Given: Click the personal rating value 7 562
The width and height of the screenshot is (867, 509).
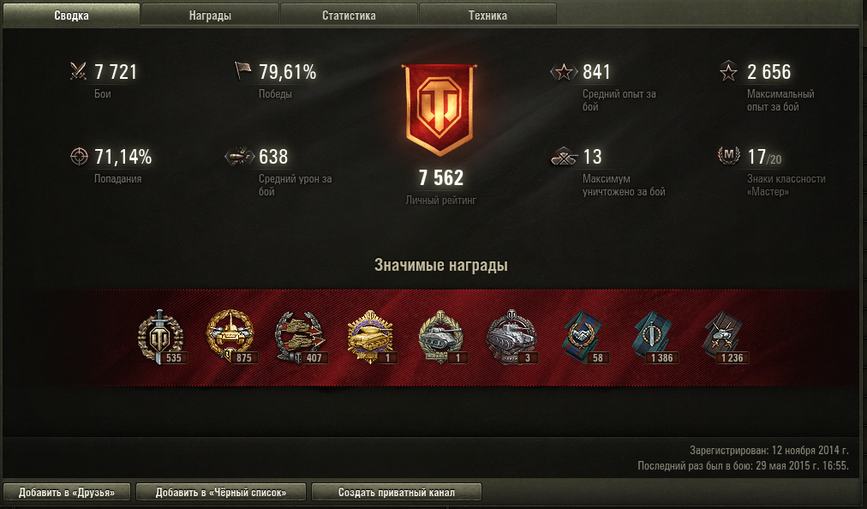Looking at the screenshot, I should 440,177.
